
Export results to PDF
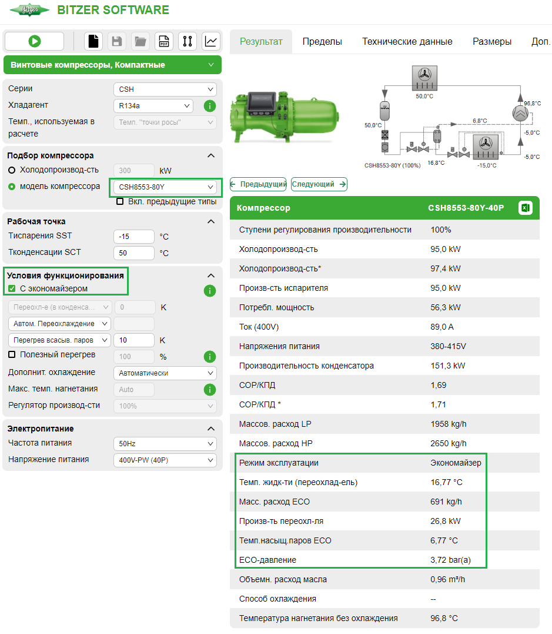point(163,41)
